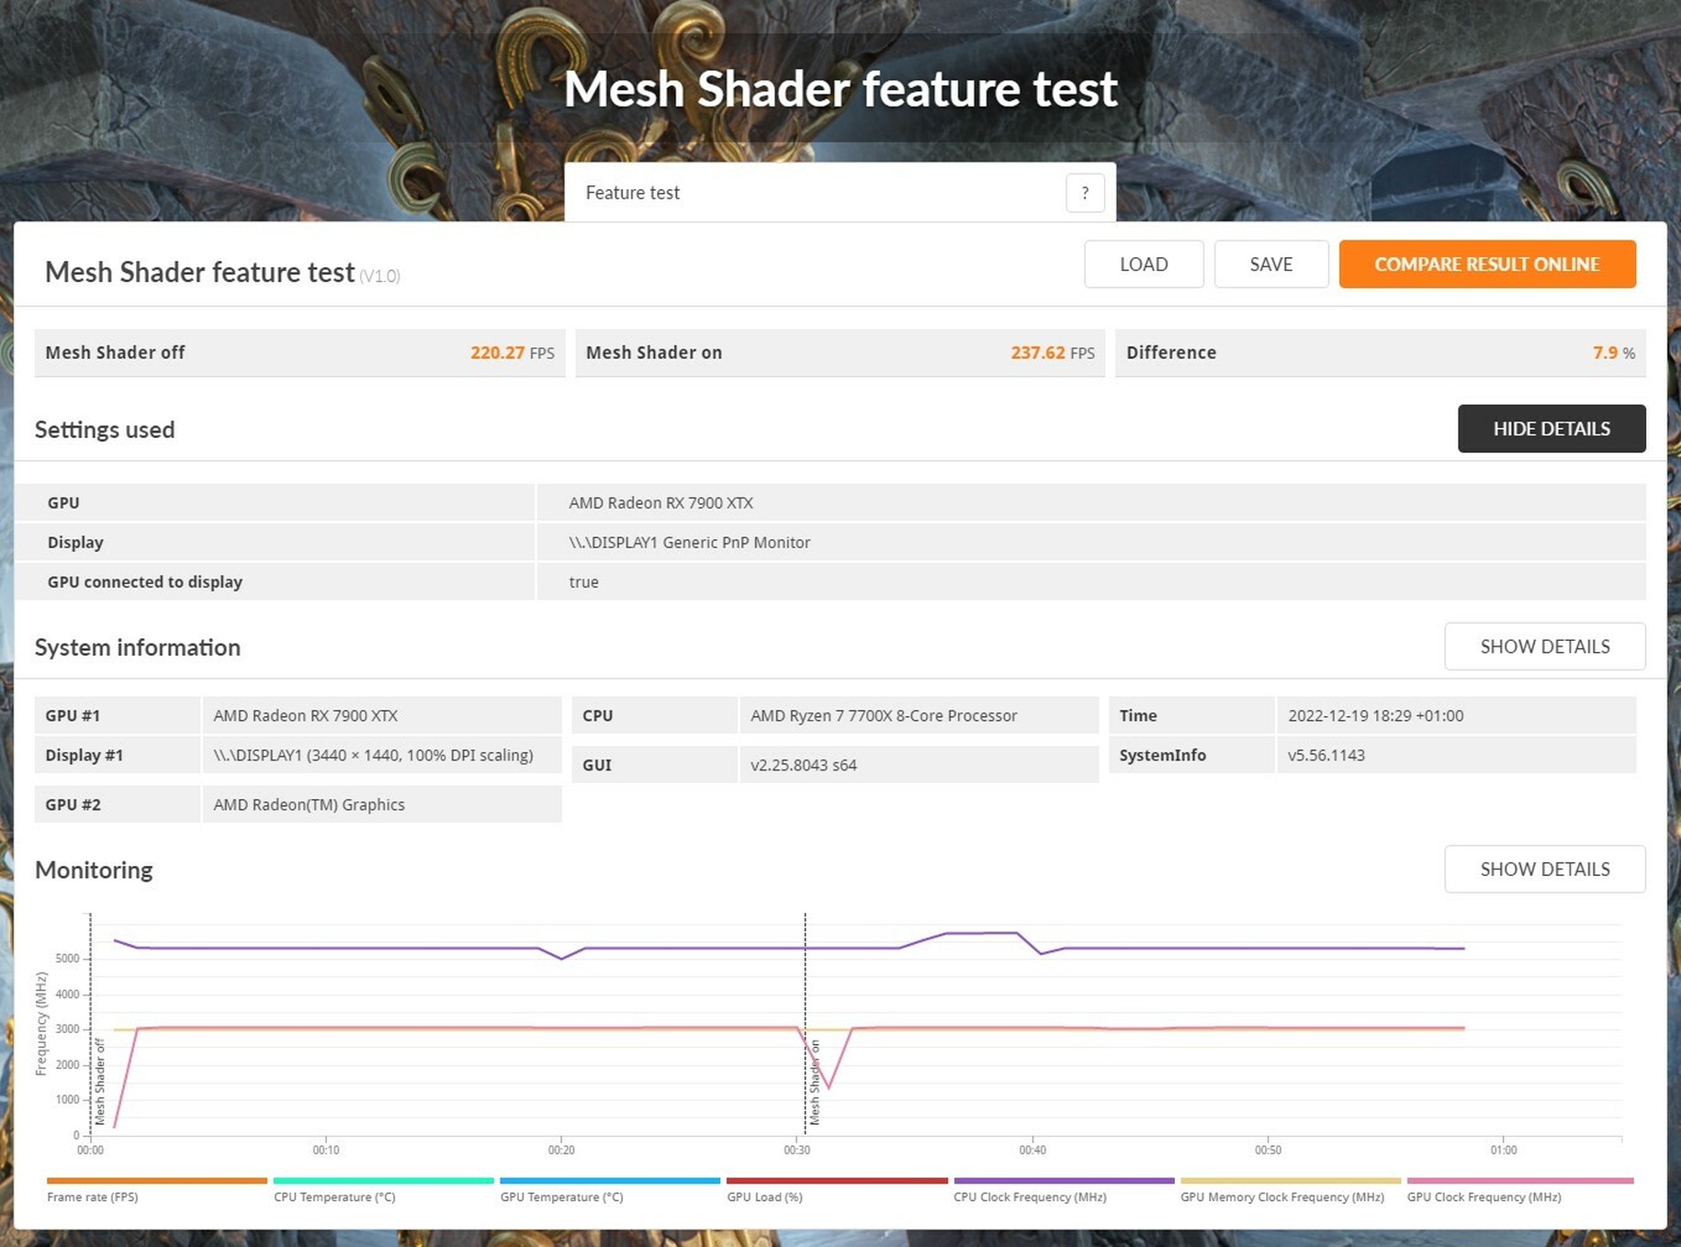The image size is (1681, 1247).
Task: Click the Mesh Shader off FPS score
Action: point(513,353)
